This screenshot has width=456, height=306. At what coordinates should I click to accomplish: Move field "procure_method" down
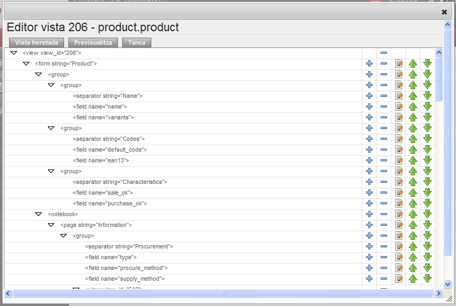[427, 268]
